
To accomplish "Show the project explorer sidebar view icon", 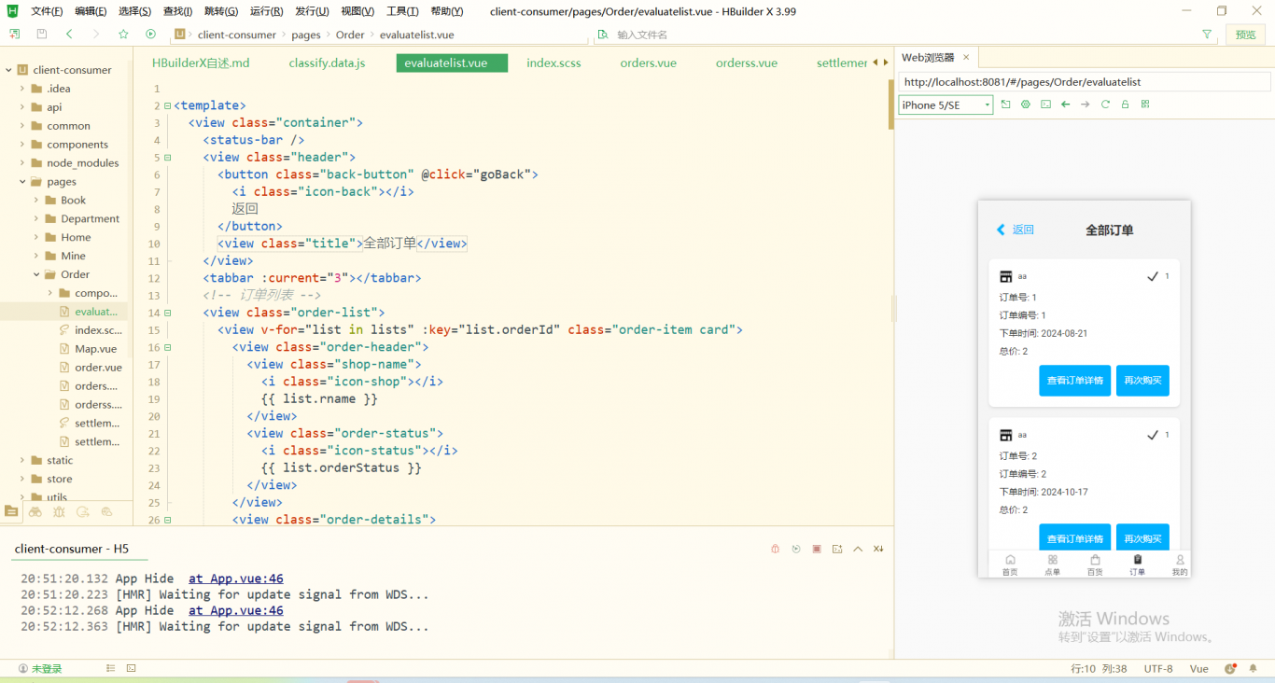I will (x=11, y=511).
